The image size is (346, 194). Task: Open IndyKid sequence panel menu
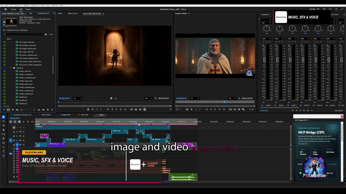pyautogui.click(x=106, y=115)
